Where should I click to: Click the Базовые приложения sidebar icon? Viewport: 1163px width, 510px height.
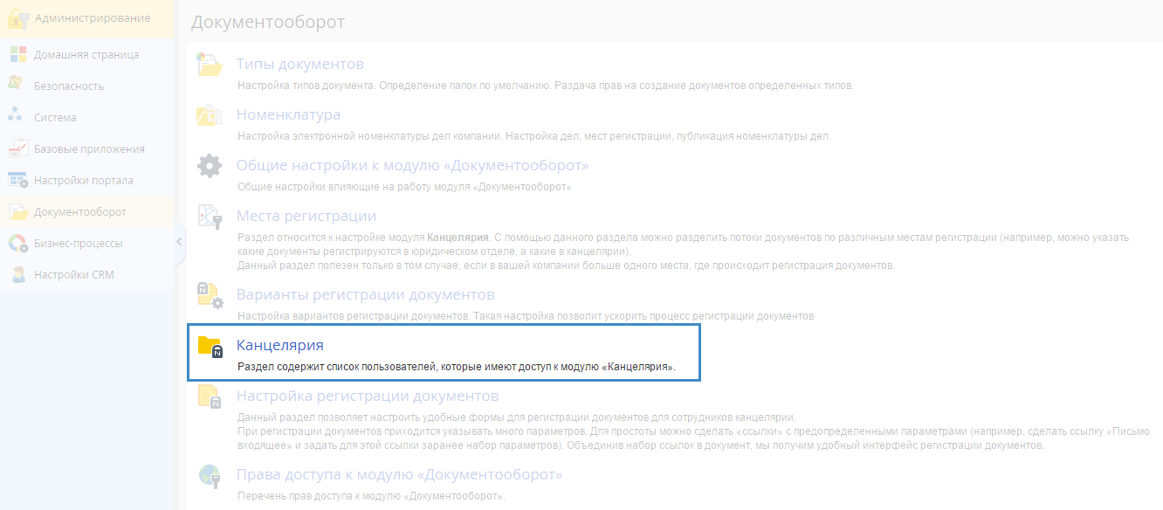coord(17,148)
